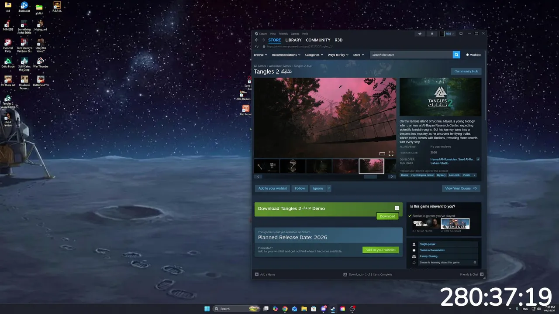Open Discord from the taskbar
559x314 pixels.
pyautogui.click(x=323, y=309)
